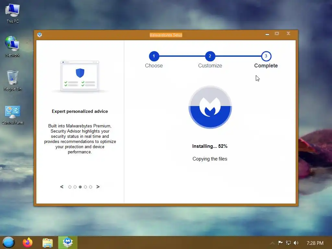The image size is (332, 249).
Task: Click the Security Advisor description paragraph
Action: pos(80,139)
